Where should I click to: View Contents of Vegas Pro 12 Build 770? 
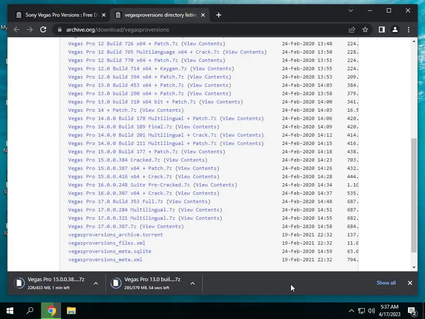point(203,60)
